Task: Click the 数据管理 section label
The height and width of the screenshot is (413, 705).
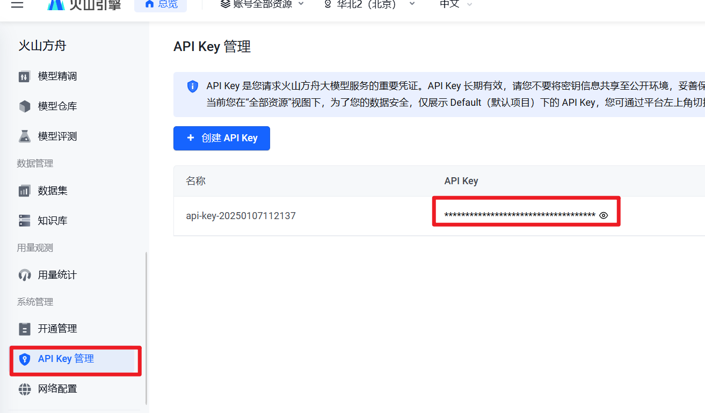Action: pos(35,163)
